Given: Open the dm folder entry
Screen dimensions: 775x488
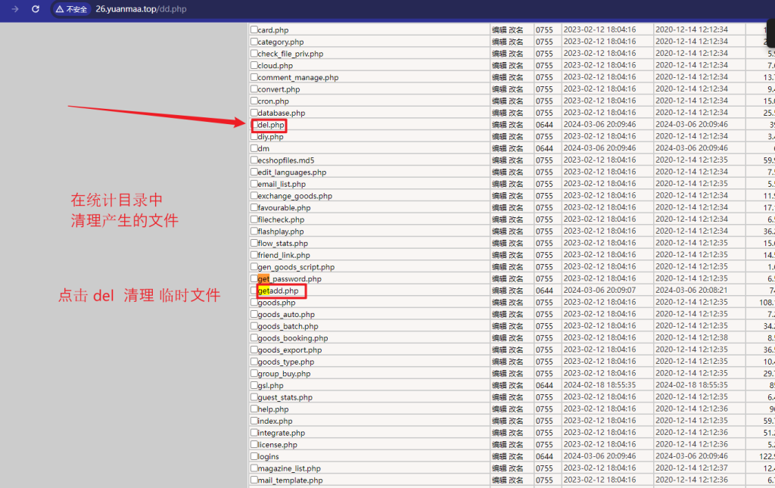Looking at the screenshot, I should point(263,148).
